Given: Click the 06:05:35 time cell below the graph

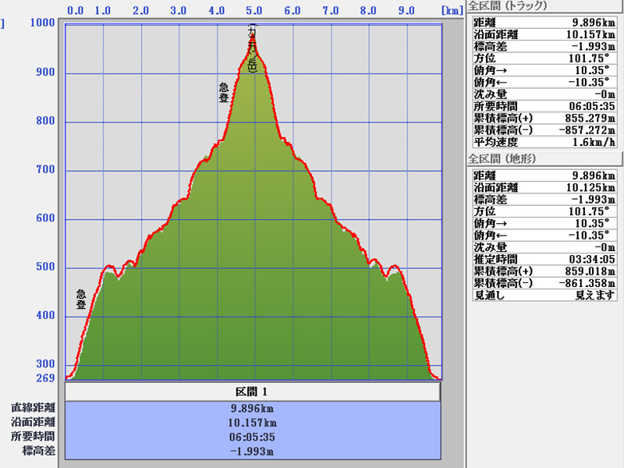Looking at the screenshot, I should click(253, 437).
